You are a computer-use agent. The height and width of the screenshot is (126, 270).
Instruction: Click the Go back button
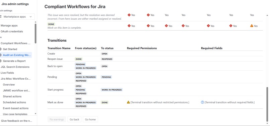coord(74,119)
